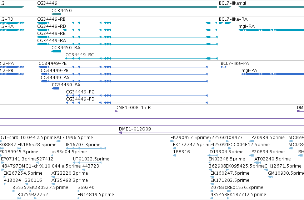
Task: Click the EK230527.5prime EST label
Action: click(49, 188)
